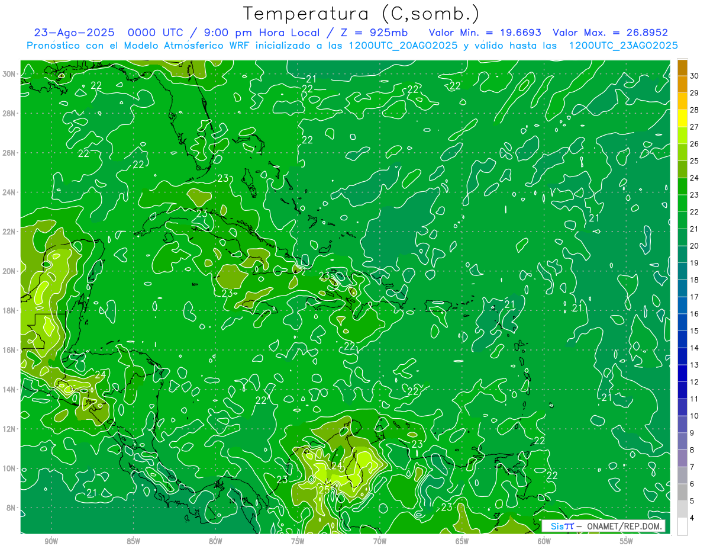
Task: Click the "0000 UTC" time text
Action: (157, 33)
